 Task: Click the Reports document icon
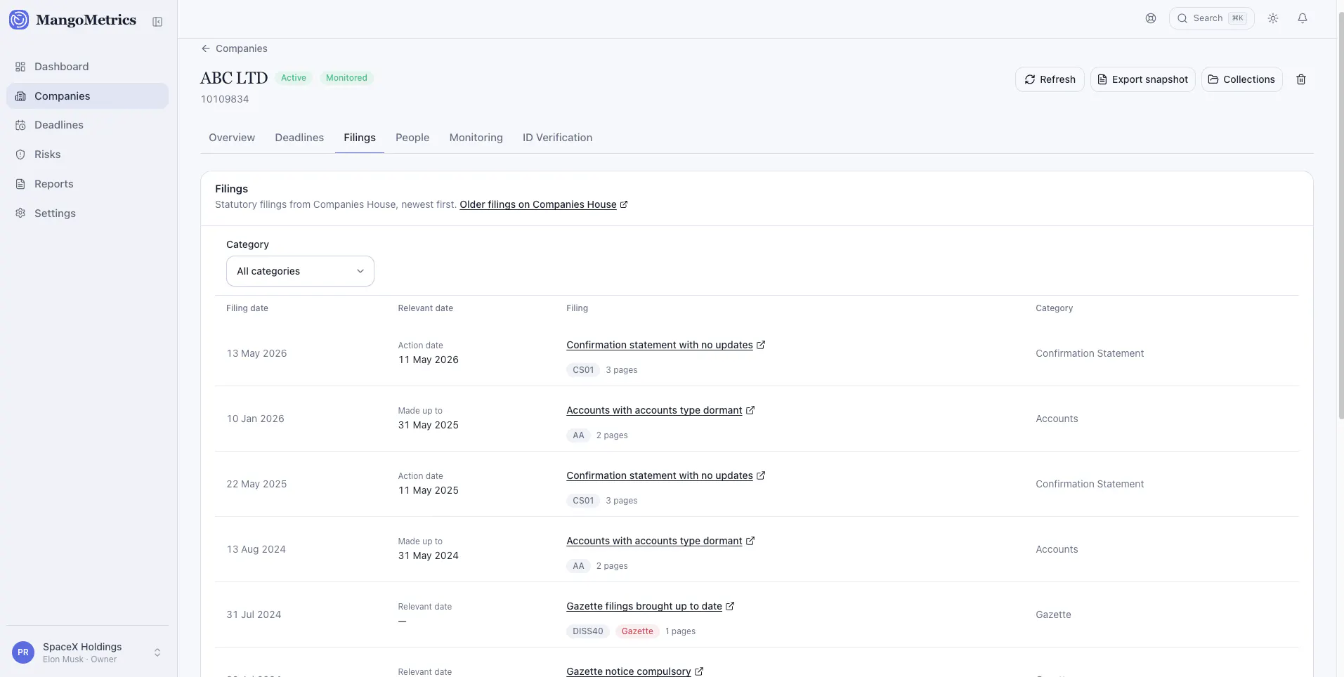tap(20, 184)
